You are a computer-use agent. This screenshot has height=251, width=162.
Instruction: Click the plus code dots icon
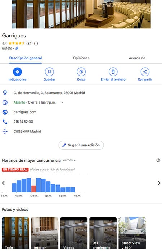pos(5,131)
